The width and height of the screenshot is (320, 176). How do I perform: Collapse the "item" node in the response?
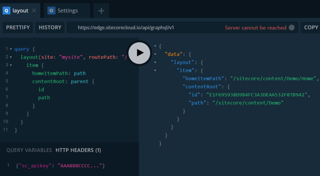[155, 70]
